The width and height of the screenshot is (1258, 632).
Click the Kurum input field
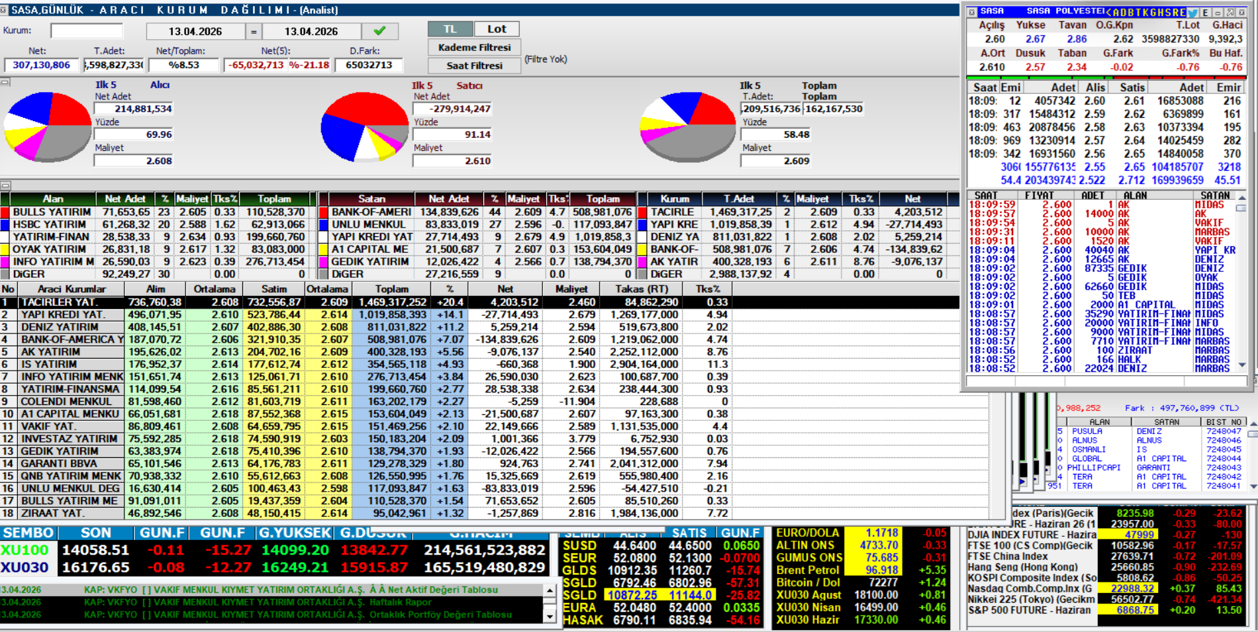pos(87,31)
